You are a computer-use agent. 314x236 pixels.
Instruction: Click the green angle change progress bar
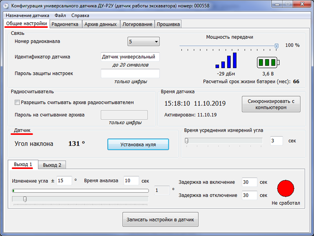coord(80,191)
